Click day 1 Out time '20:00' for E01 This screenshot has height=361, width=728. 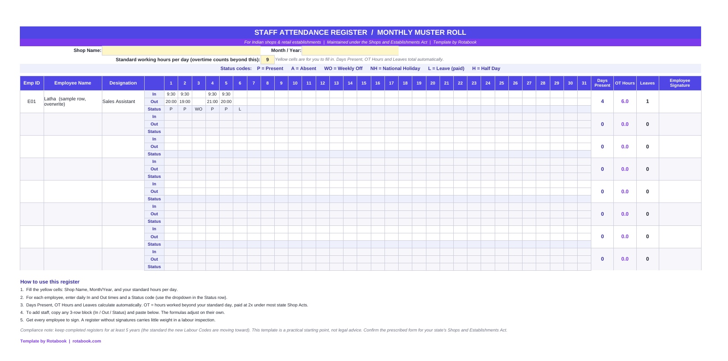pos(171,102)
